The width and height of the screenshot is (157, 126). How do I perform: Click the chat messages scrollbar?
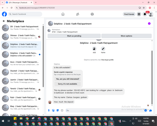pos(152,77)
